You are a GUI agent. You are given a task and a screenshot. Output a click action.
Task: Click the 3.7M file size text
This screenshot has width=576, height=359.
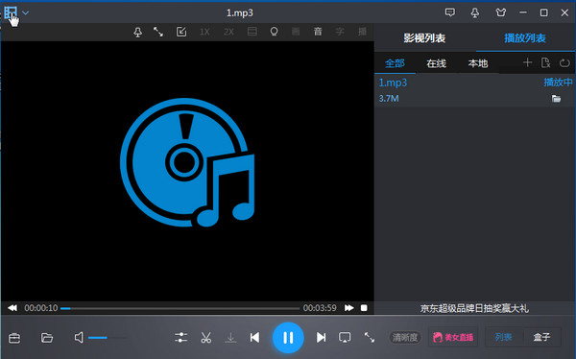pos(389,99)
